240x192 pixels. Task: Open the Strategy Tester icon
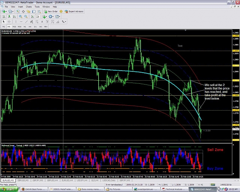[x=39, y=12]
